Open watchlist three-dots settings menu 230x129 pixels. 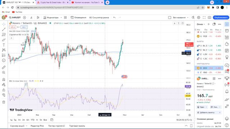pos(220,24)
